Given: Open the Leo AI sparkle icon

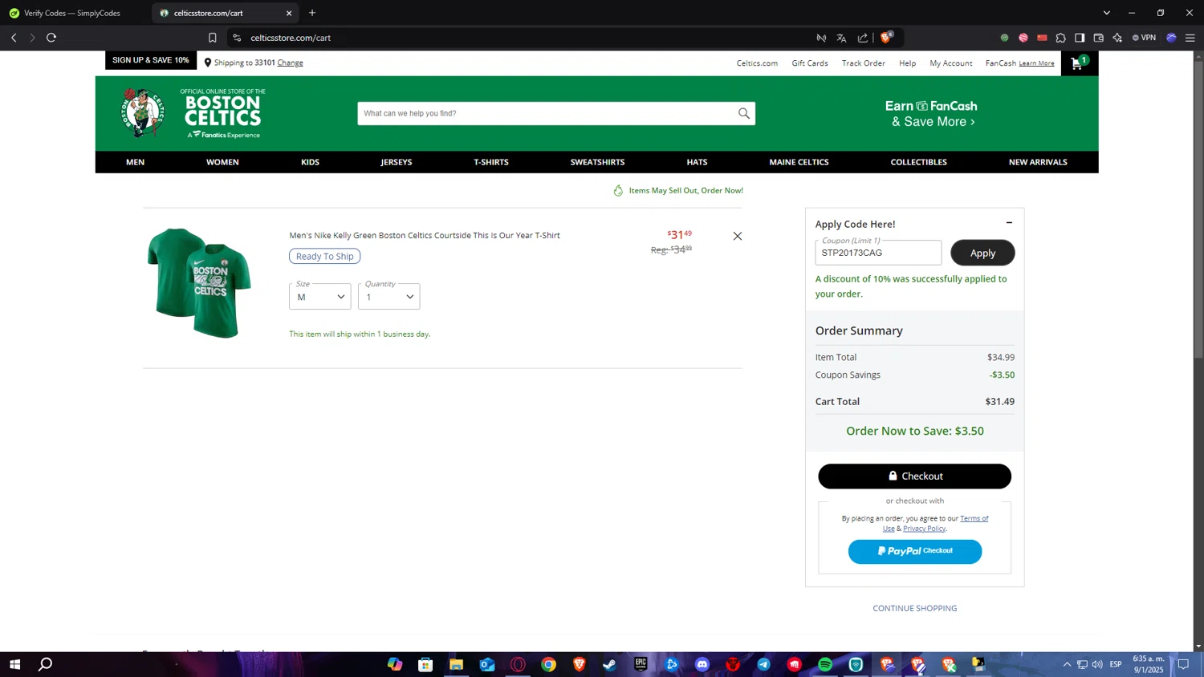Looking at the screenshot, I should pos(1117,38).
